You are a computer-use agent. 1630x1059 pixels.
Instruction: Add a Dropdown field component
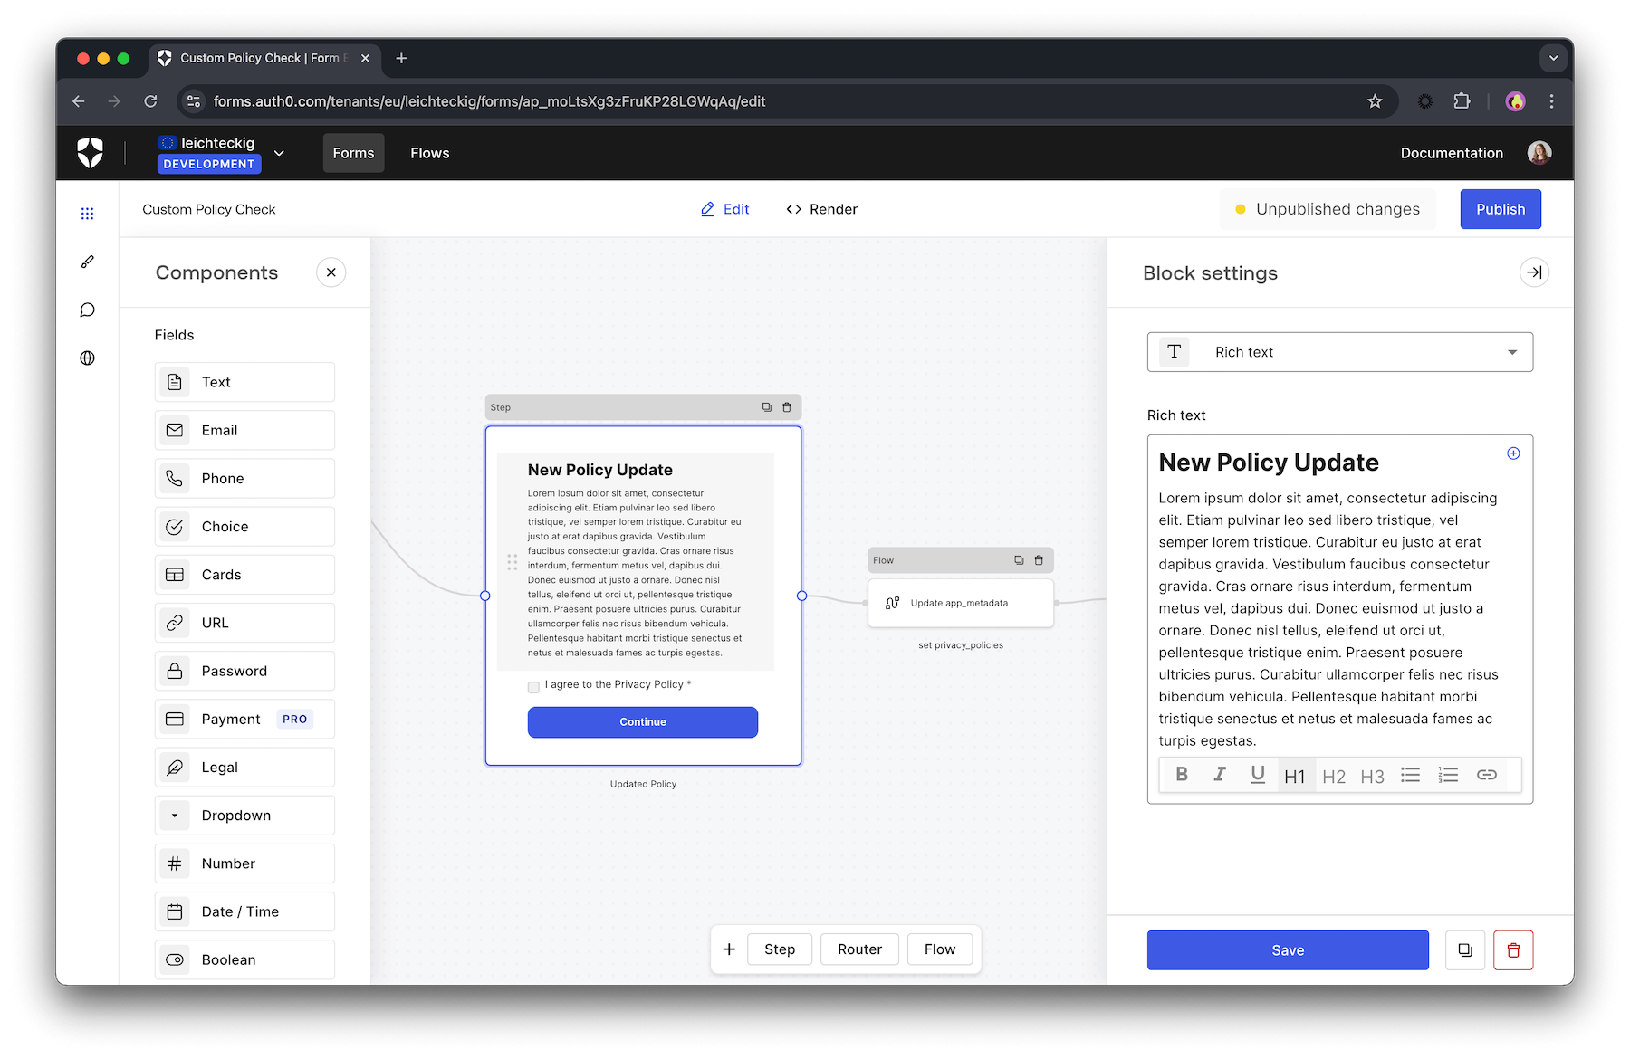244,816
